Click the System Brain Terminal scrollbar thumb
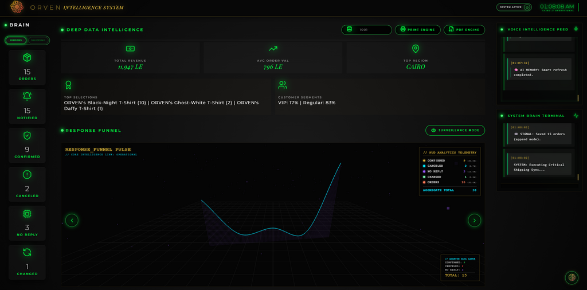The image size is (587, 290). coord(578,176)
